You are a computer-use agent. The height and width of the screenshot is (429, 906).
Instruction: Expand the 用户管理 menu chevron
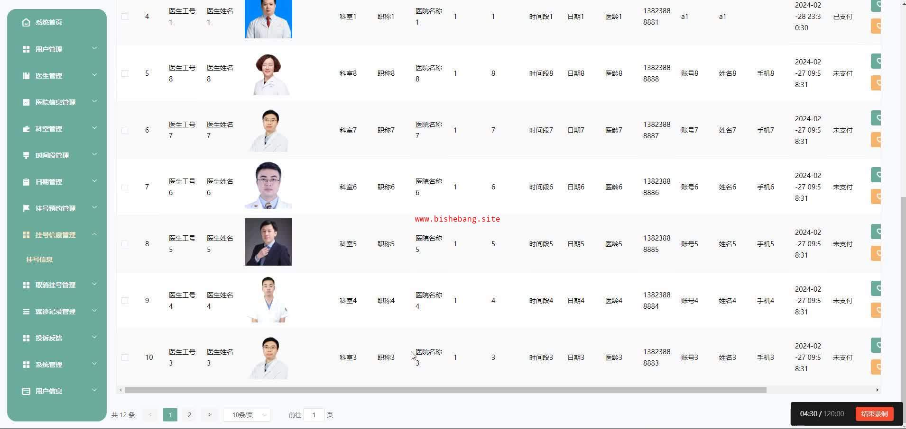point(94,48)
